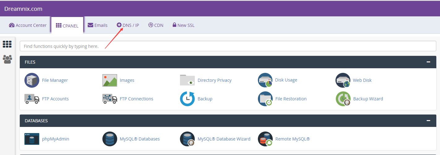Focus the Find functions search field
Image resolution: width=440 pixels, height=155 pixels.
[228, 46]
